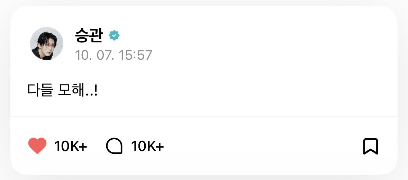
Task: Select the word 모해..! in the post
Action: (x=78, y=91)
